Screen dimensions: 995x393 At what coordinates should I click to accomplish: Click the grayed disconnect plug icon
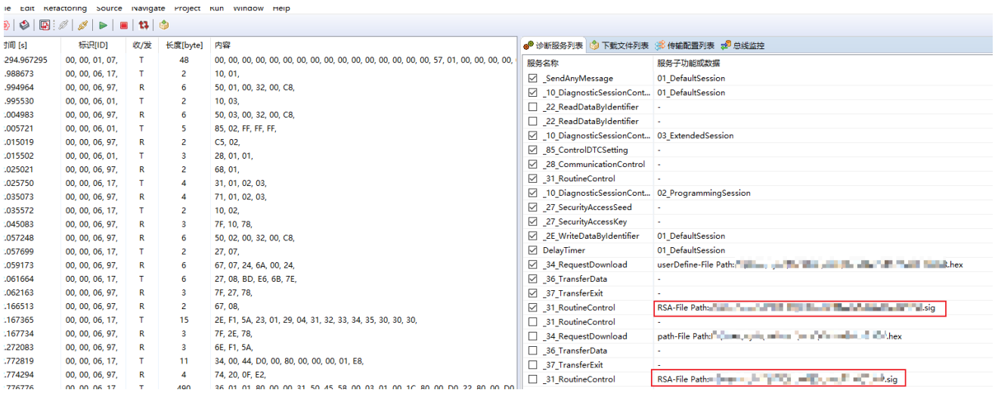coord(64,26)
